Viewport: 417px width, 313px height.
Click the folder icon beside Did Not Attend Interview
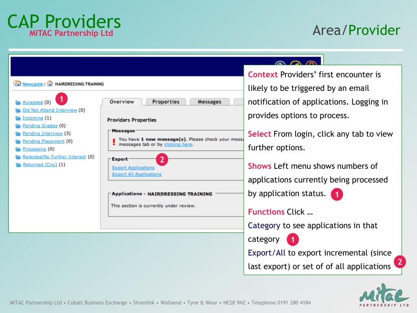[x=18, y=110]
